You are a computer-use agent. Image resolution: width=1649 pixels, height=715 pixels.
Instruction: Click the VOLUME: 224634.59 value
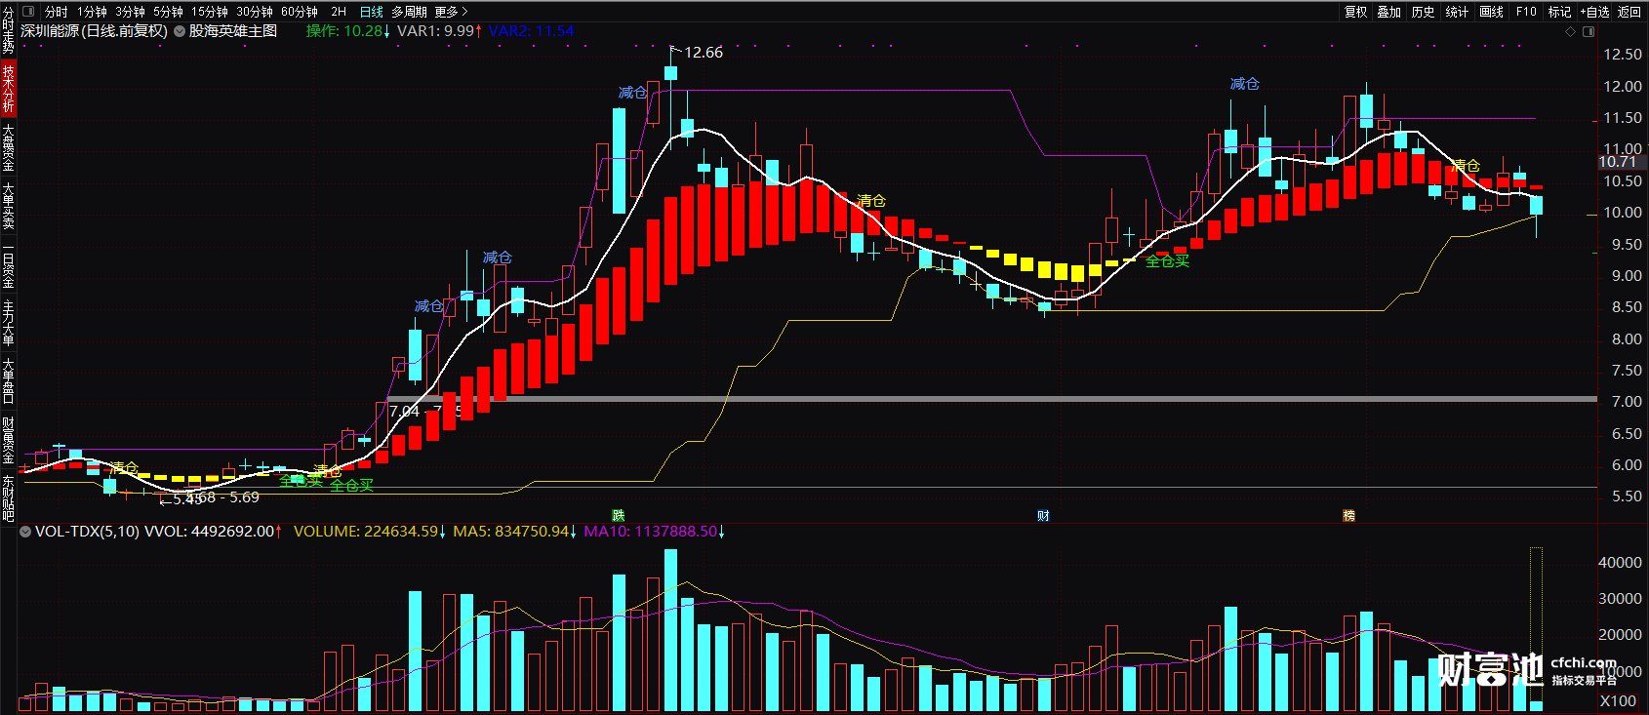tap(370, 532)
